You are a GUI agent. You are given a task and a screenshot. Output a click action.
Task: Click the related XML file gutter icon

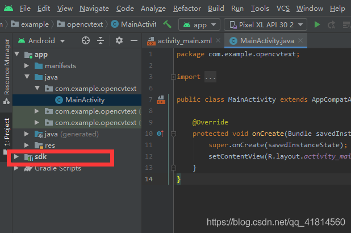pos(161,100)
